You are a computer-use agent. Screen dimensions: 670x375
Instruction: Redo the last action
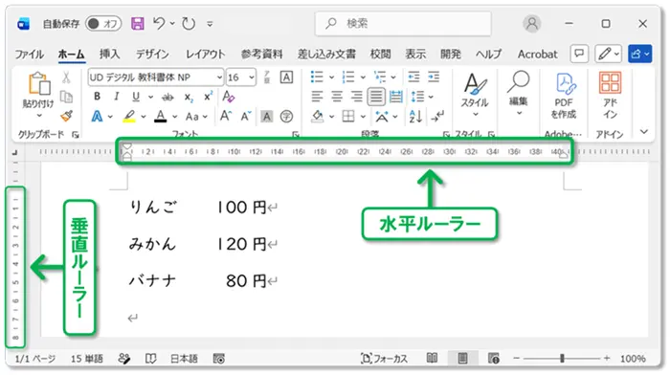(x=189, y=24)
